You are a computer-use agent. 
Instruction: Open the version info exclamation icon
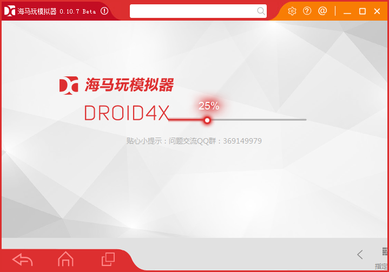(x=104, y=11)
